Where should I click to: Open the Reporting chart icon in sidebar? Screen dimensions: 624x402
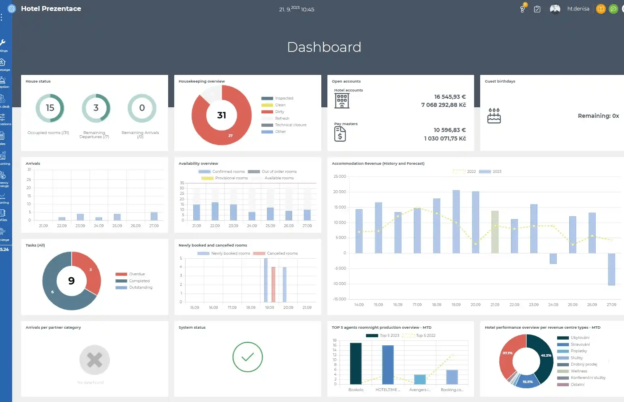[x=2, y=196]
